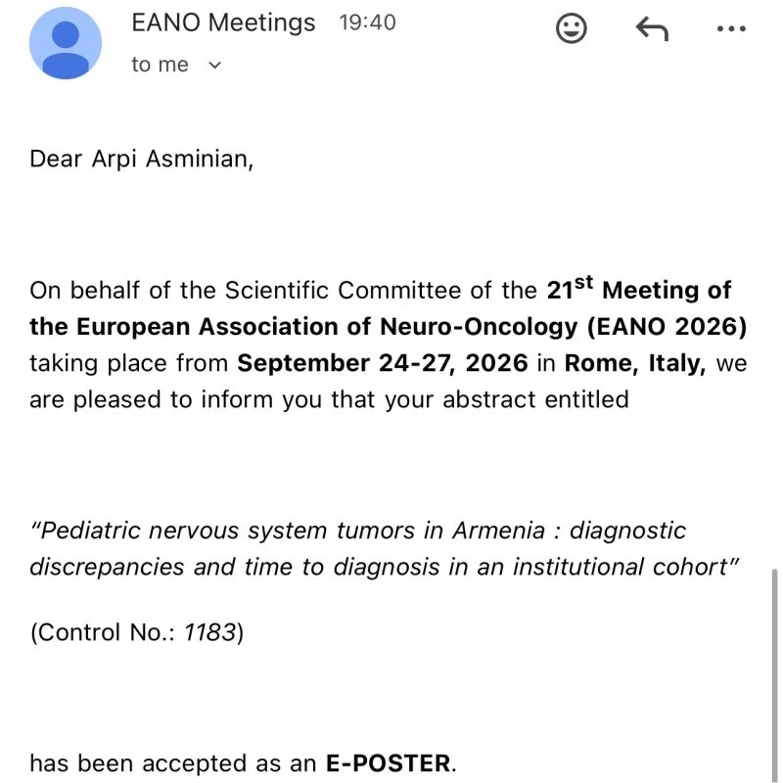
Task: Add an emoji reaction to the email
Action: tap(571, 28)
